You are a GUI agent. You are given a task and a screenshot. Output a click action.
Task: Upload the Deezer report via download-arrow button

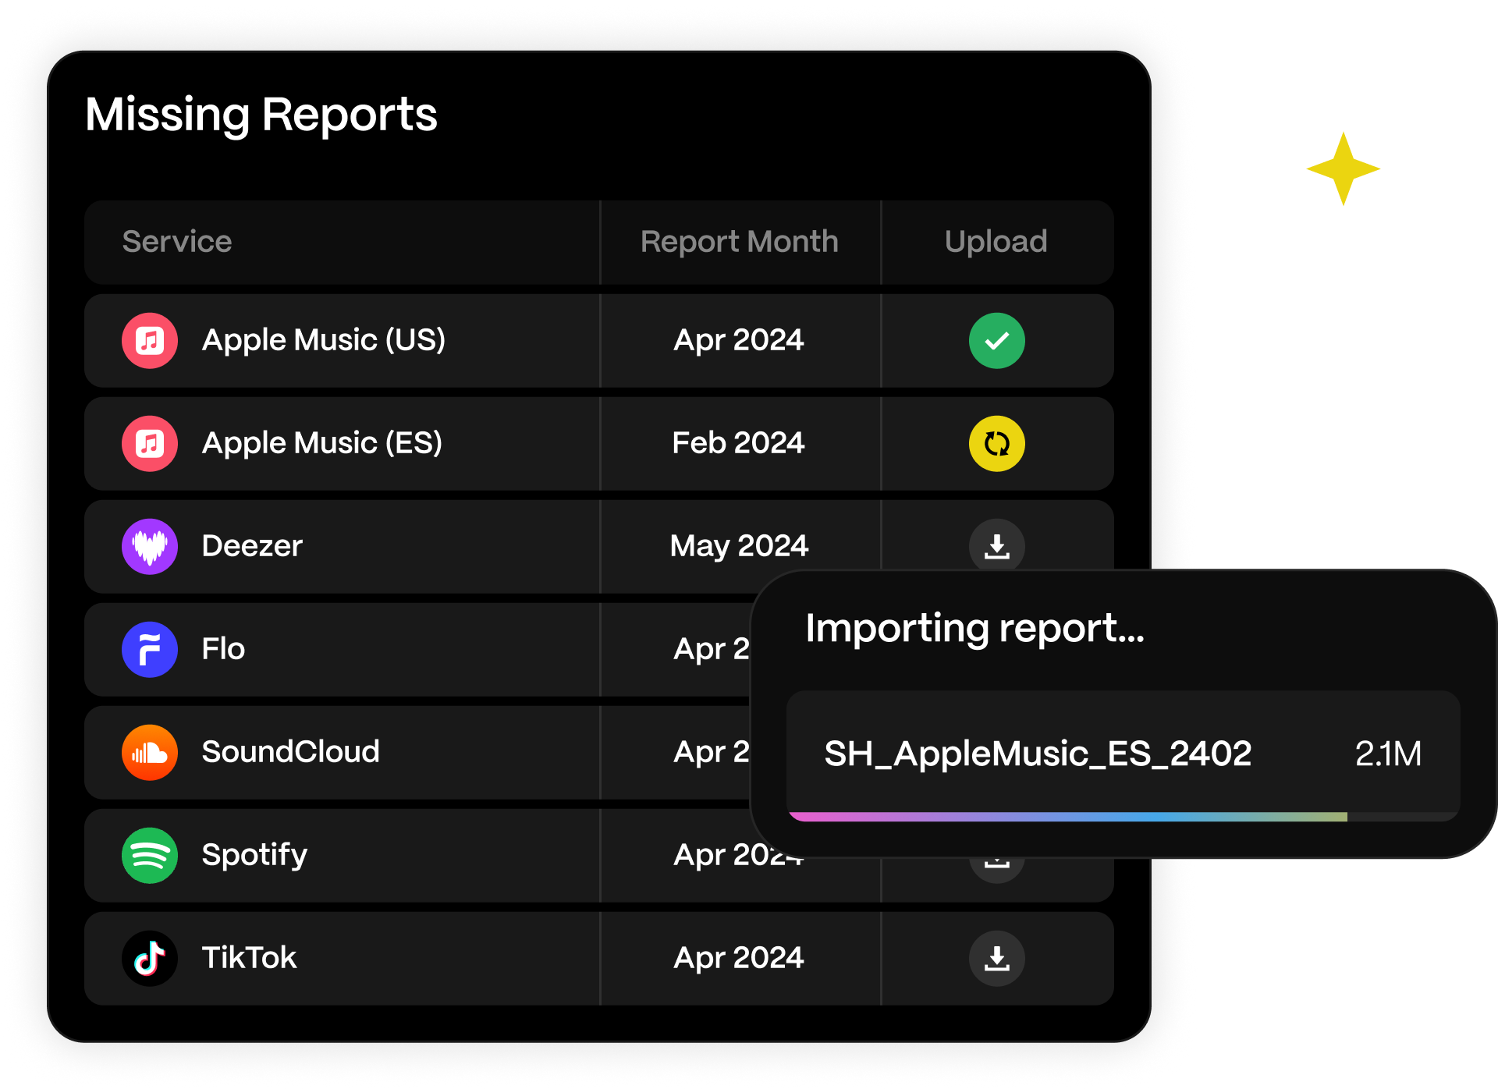[x=997, y=545]
